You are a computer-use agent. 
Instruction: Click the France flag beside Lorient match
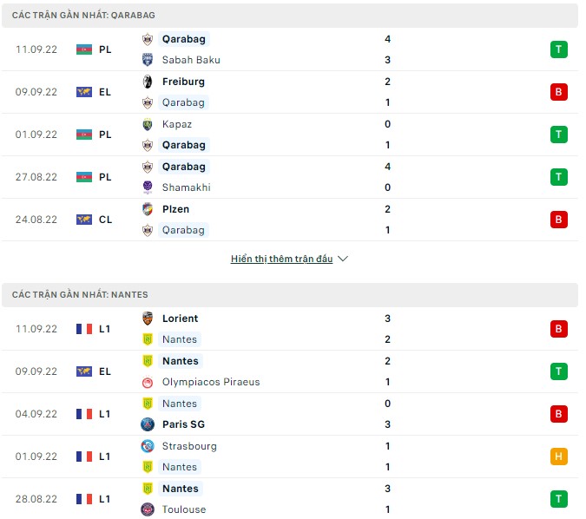(84, 329)
